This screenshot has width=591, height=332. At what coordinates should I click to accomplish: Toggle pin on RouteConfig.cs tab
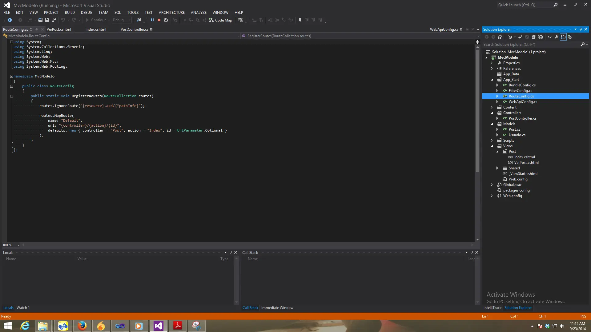click(x=37, y=29)
